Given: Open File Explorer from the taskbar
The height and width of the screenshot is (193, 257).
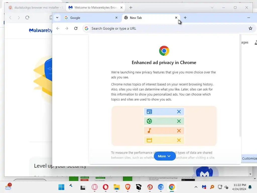Looking at the screenshot, I should pos(117,187).
